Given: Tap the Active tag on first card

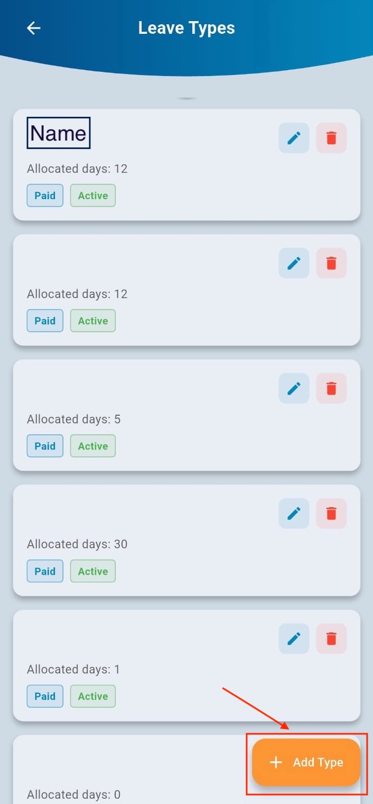Looking at the screenshot, I should pyautogui.click(x=93, y=195).
